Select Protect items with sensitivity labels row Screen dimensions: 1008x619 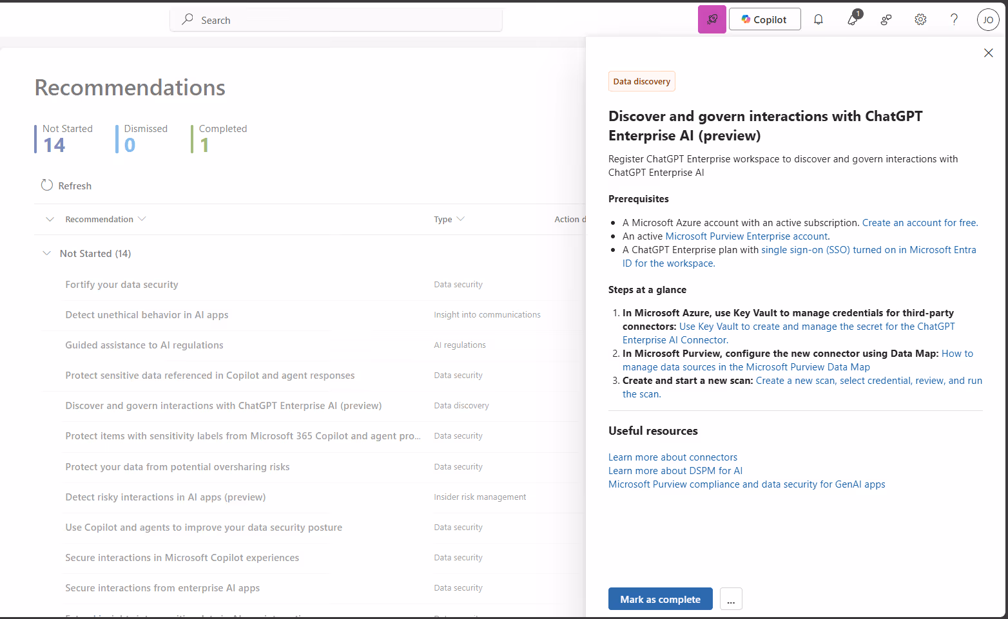coord(243,436)
